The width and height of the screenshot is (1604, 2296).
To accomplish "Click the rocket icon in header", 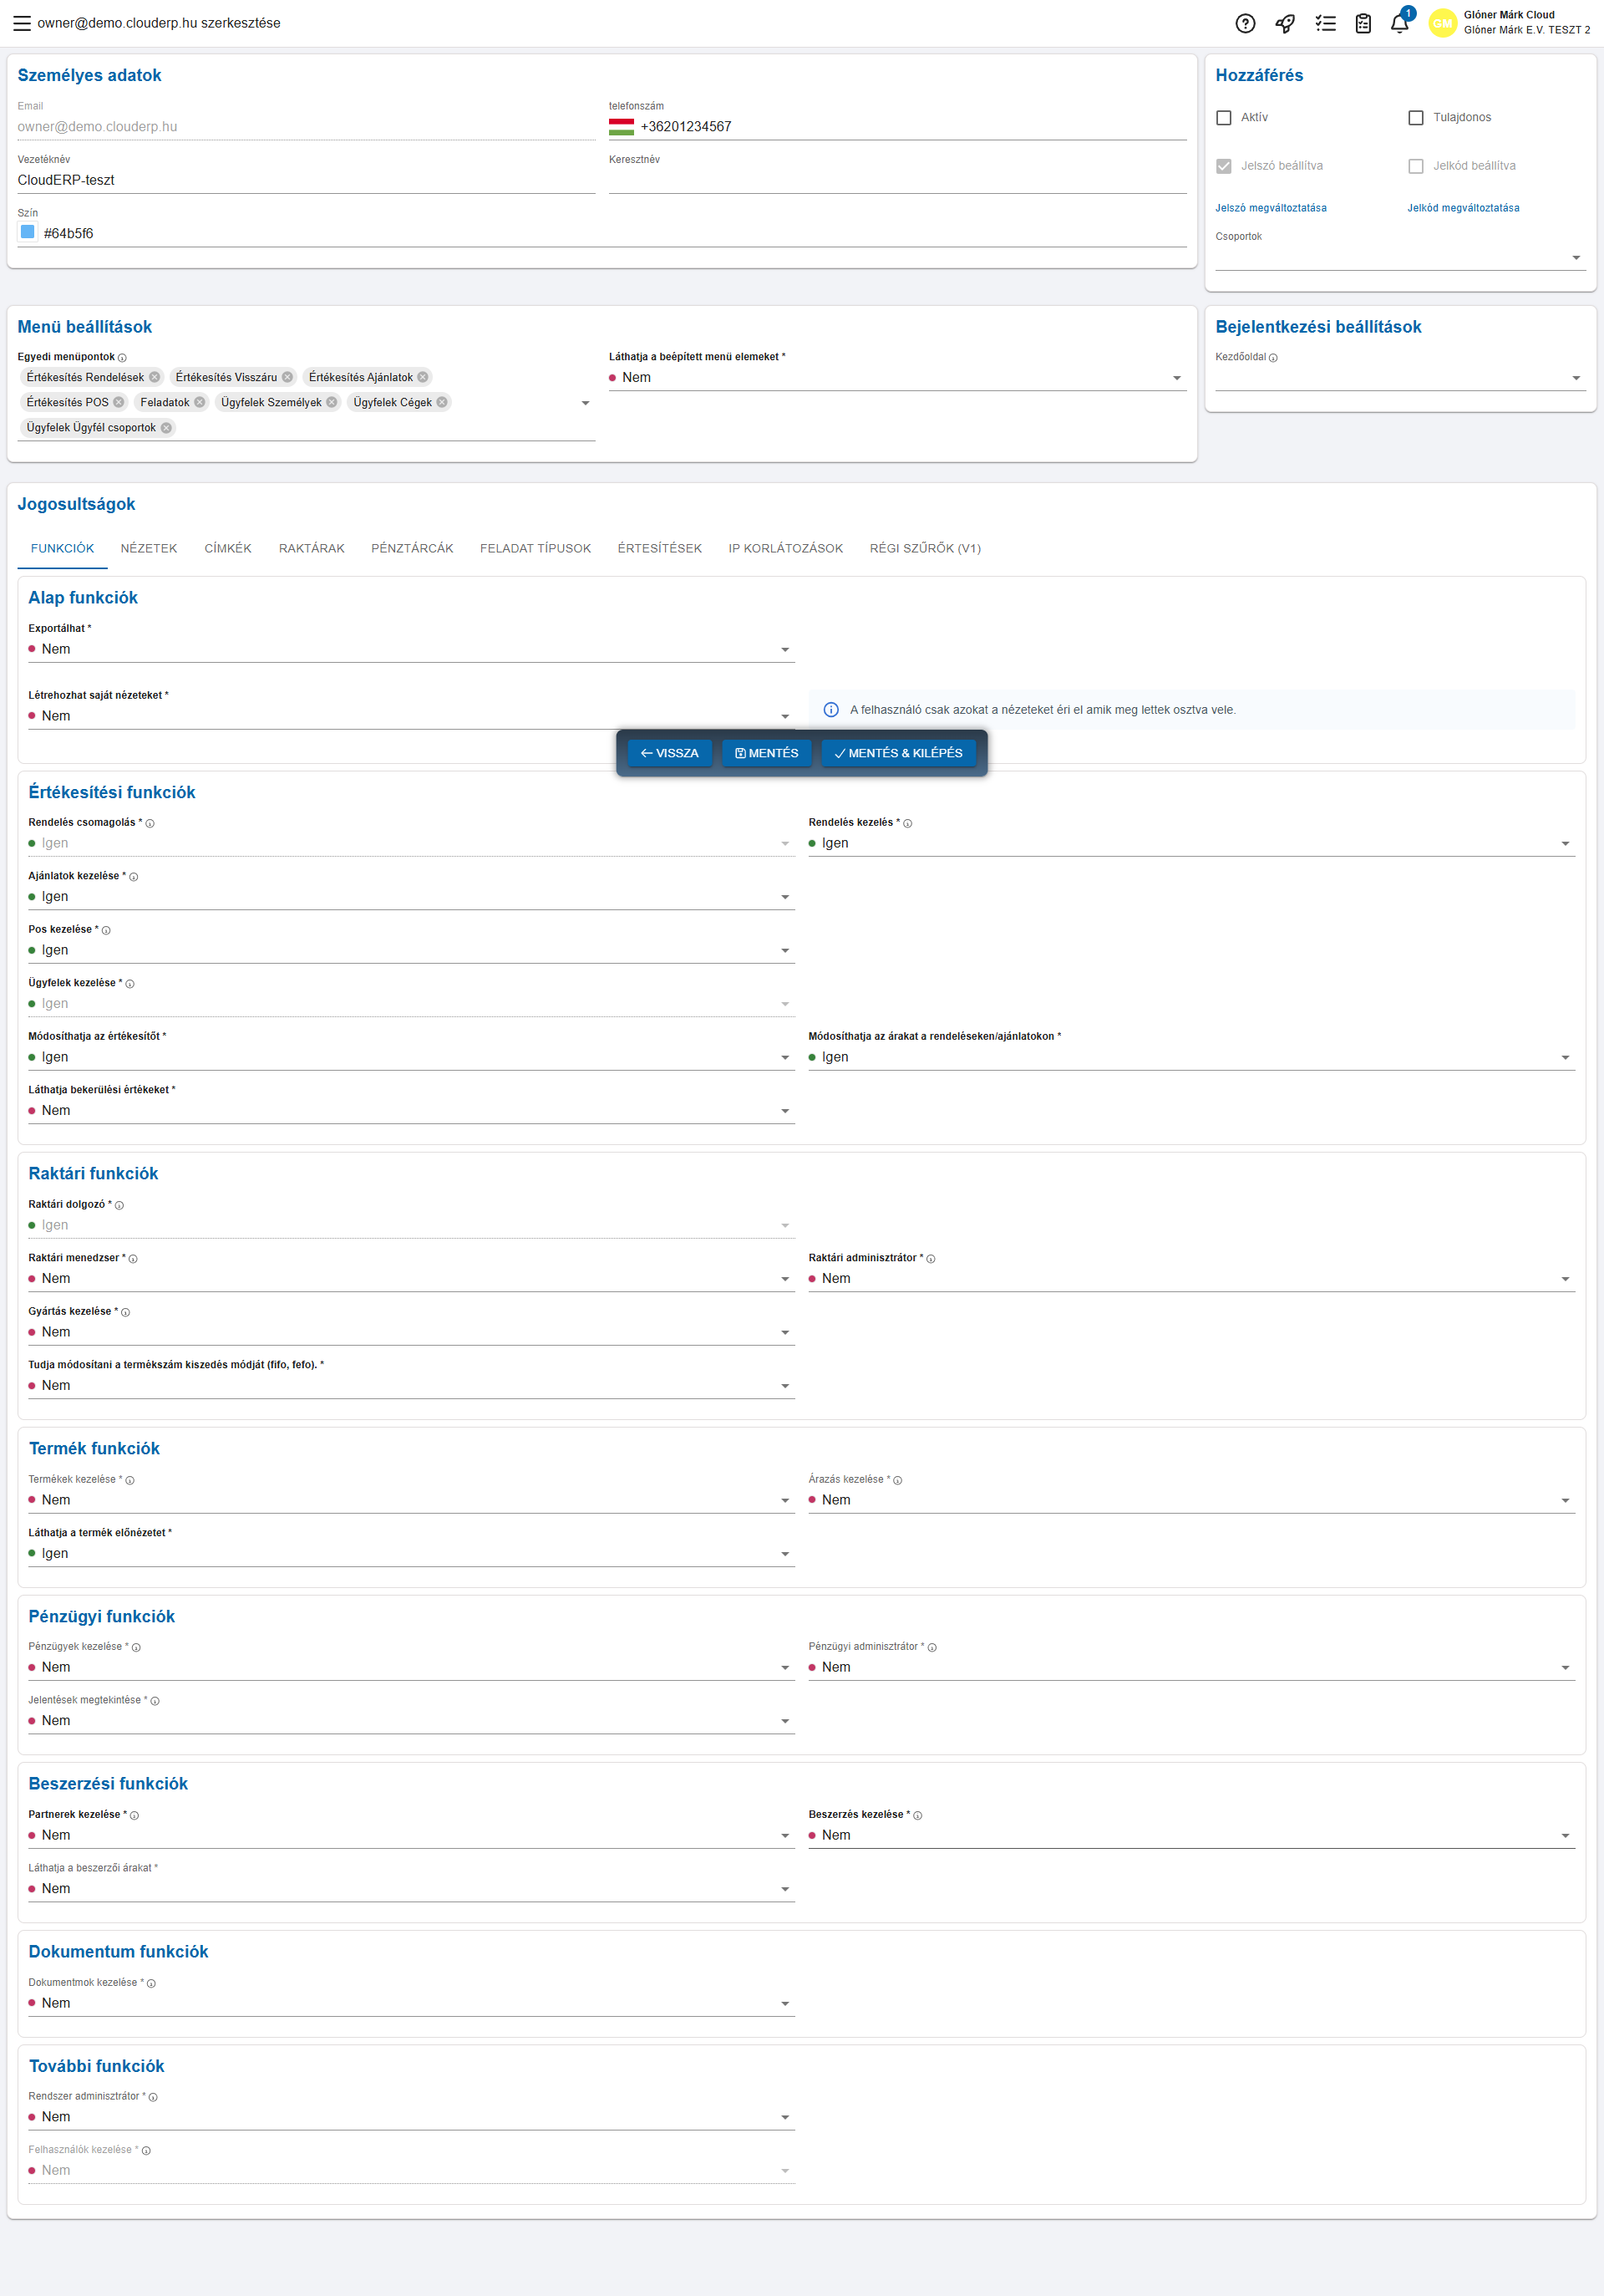I will coord(1285,23).
